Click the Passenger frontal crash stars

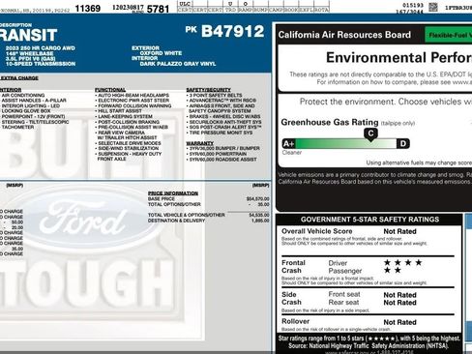click(x=393, y=270)
